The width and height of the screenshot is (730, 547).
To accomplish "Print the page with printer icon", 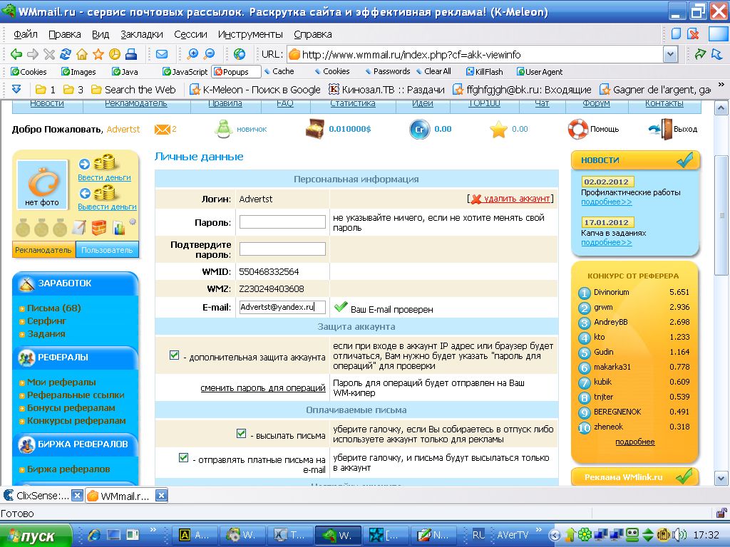I will 131,54.
